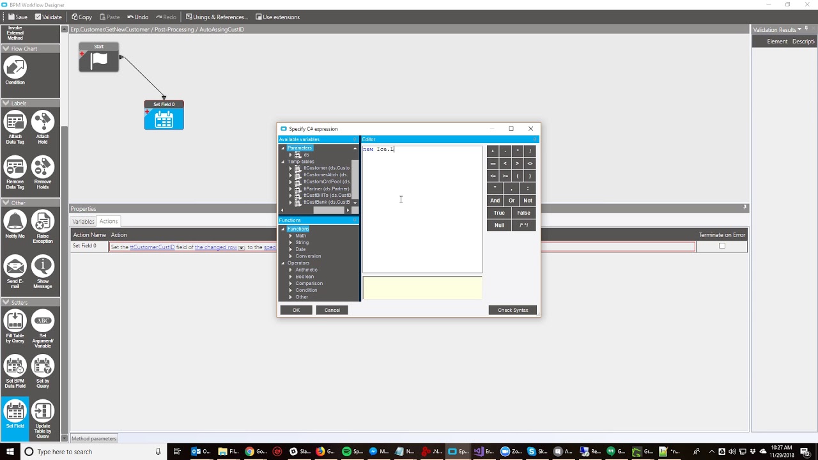Click Use extensions in toolbar
This screenshot has height=460, width=818.
[277, 17]
